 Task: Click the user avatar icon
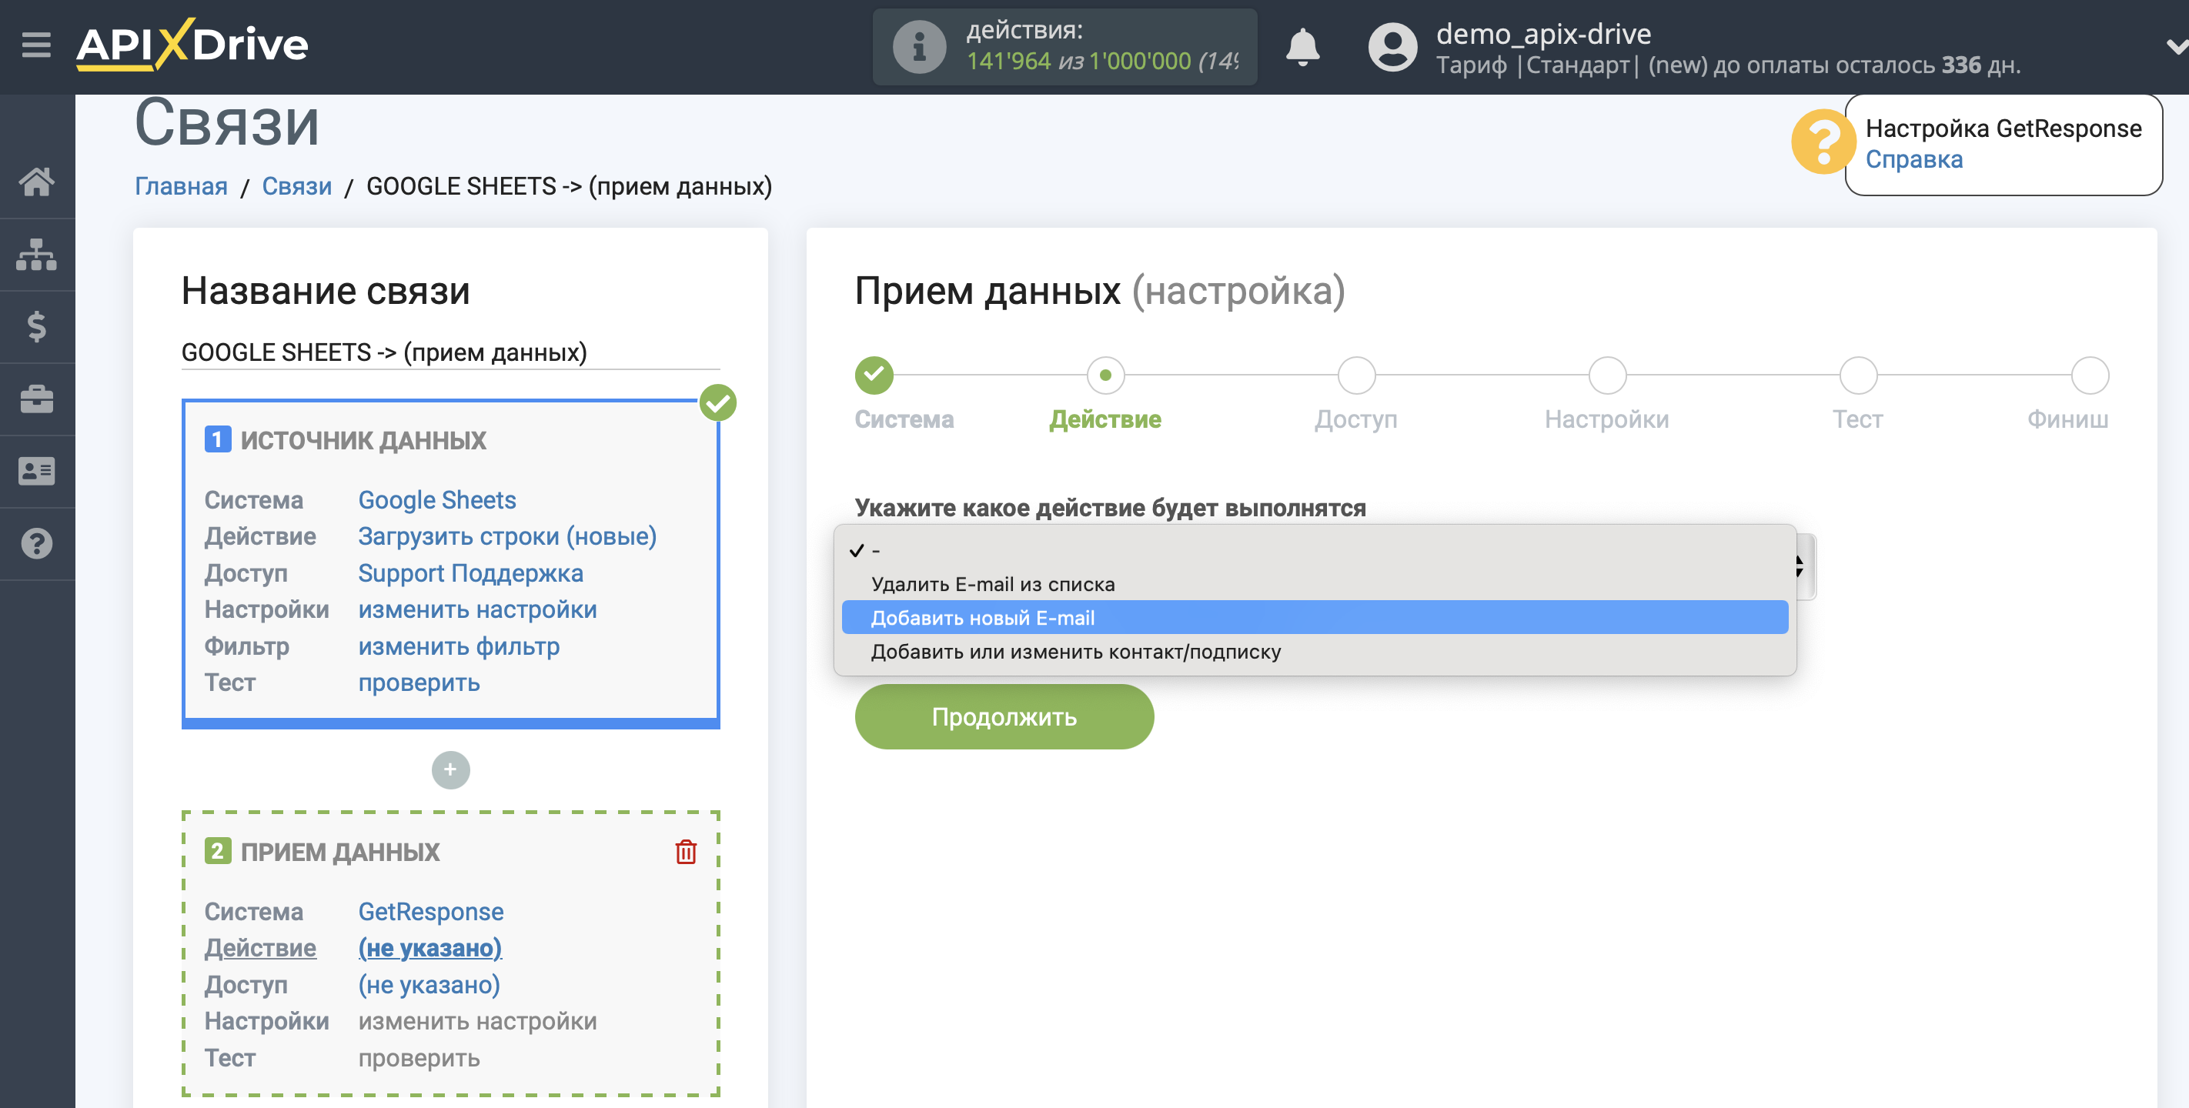click(1392, 47)
